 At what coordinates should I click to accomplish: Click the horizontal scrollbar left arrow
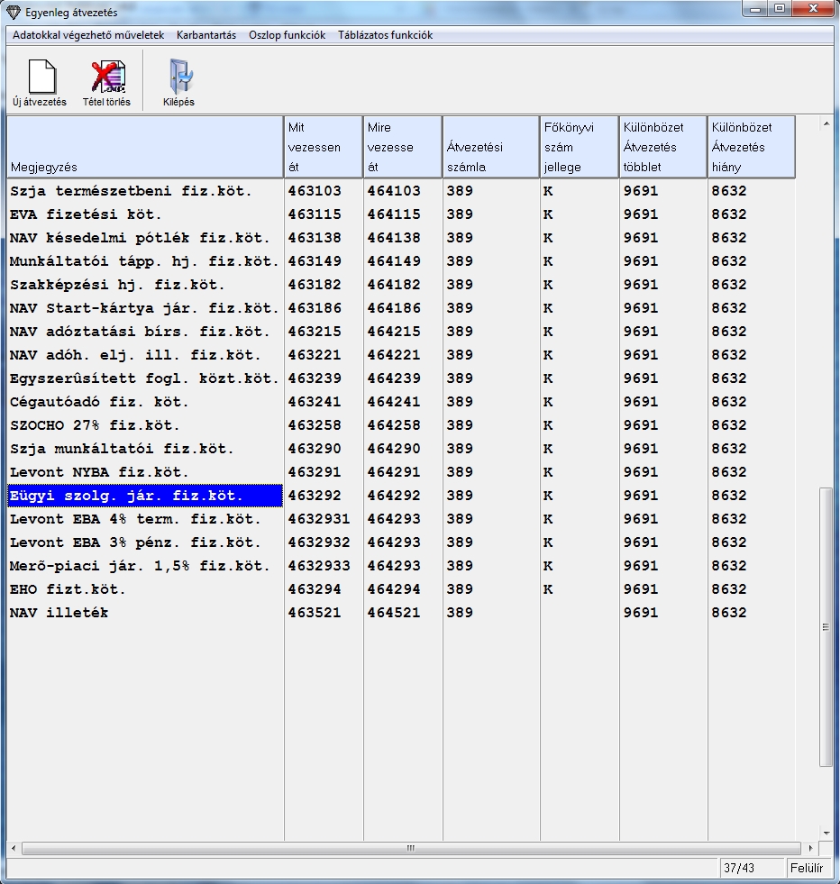click(14, 849)
